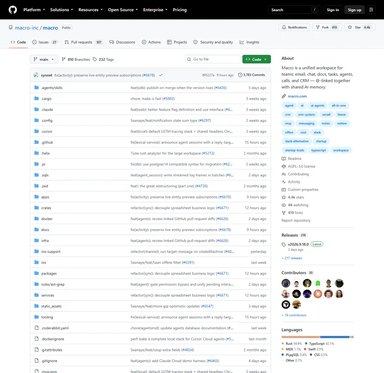Open the crates folder
This screenshot has width=384, height=373.
46,208
